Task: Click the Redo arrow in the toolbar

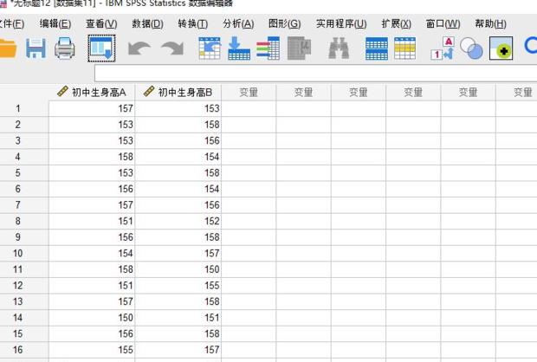Action: click(x=171, y=49)
